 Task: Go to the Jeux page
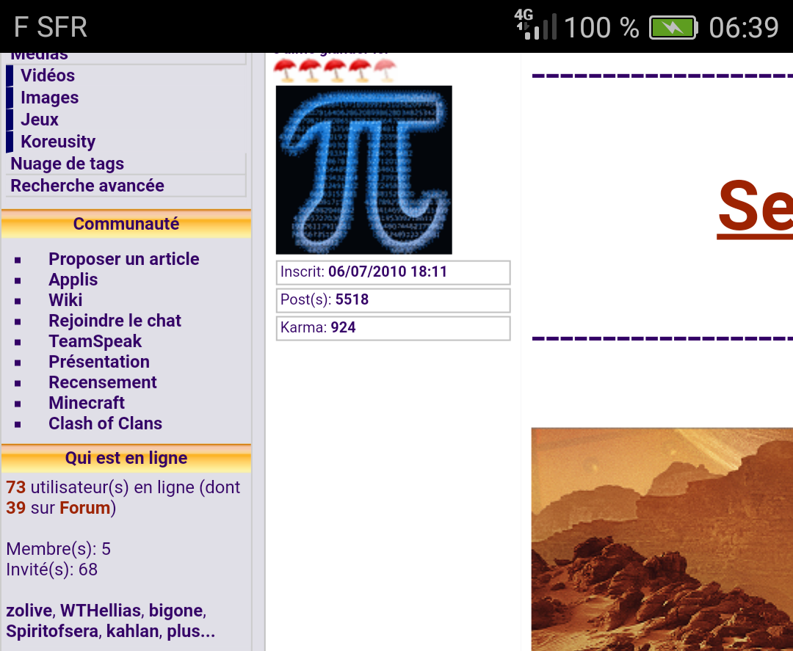coord(40,120)
